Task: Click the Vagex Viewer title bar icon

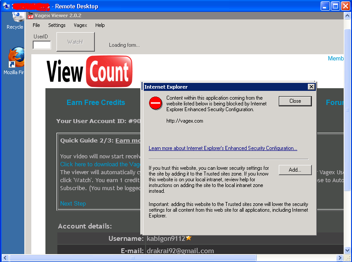Action: pyautogui.click(x=30, y=15)
